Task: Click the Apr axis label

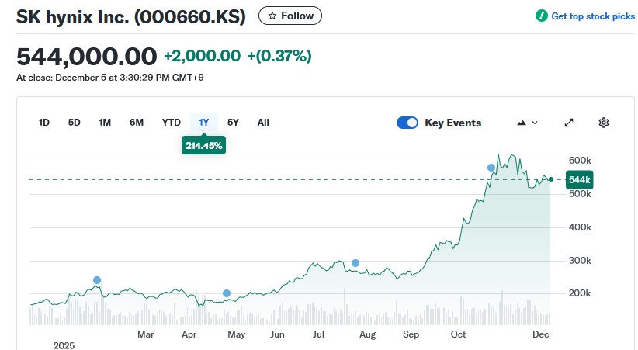Action: coord(189,334)
